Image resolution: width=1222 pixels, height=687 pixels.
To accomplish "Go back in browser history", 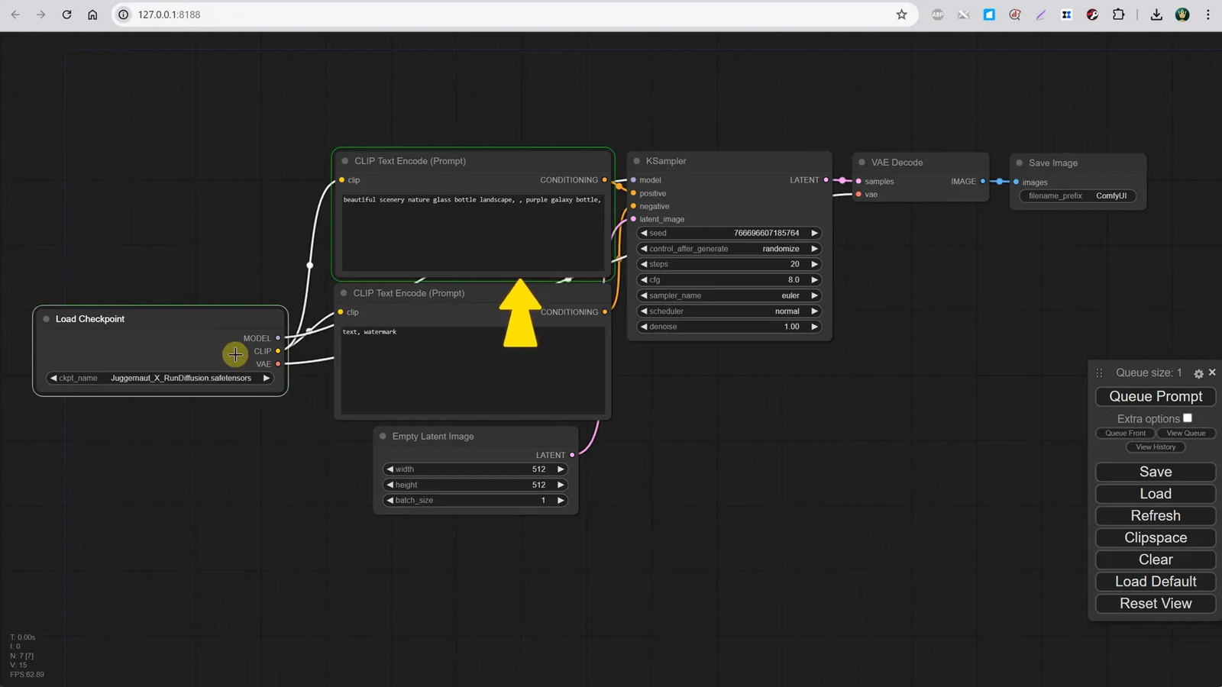I will pos(15,15).
